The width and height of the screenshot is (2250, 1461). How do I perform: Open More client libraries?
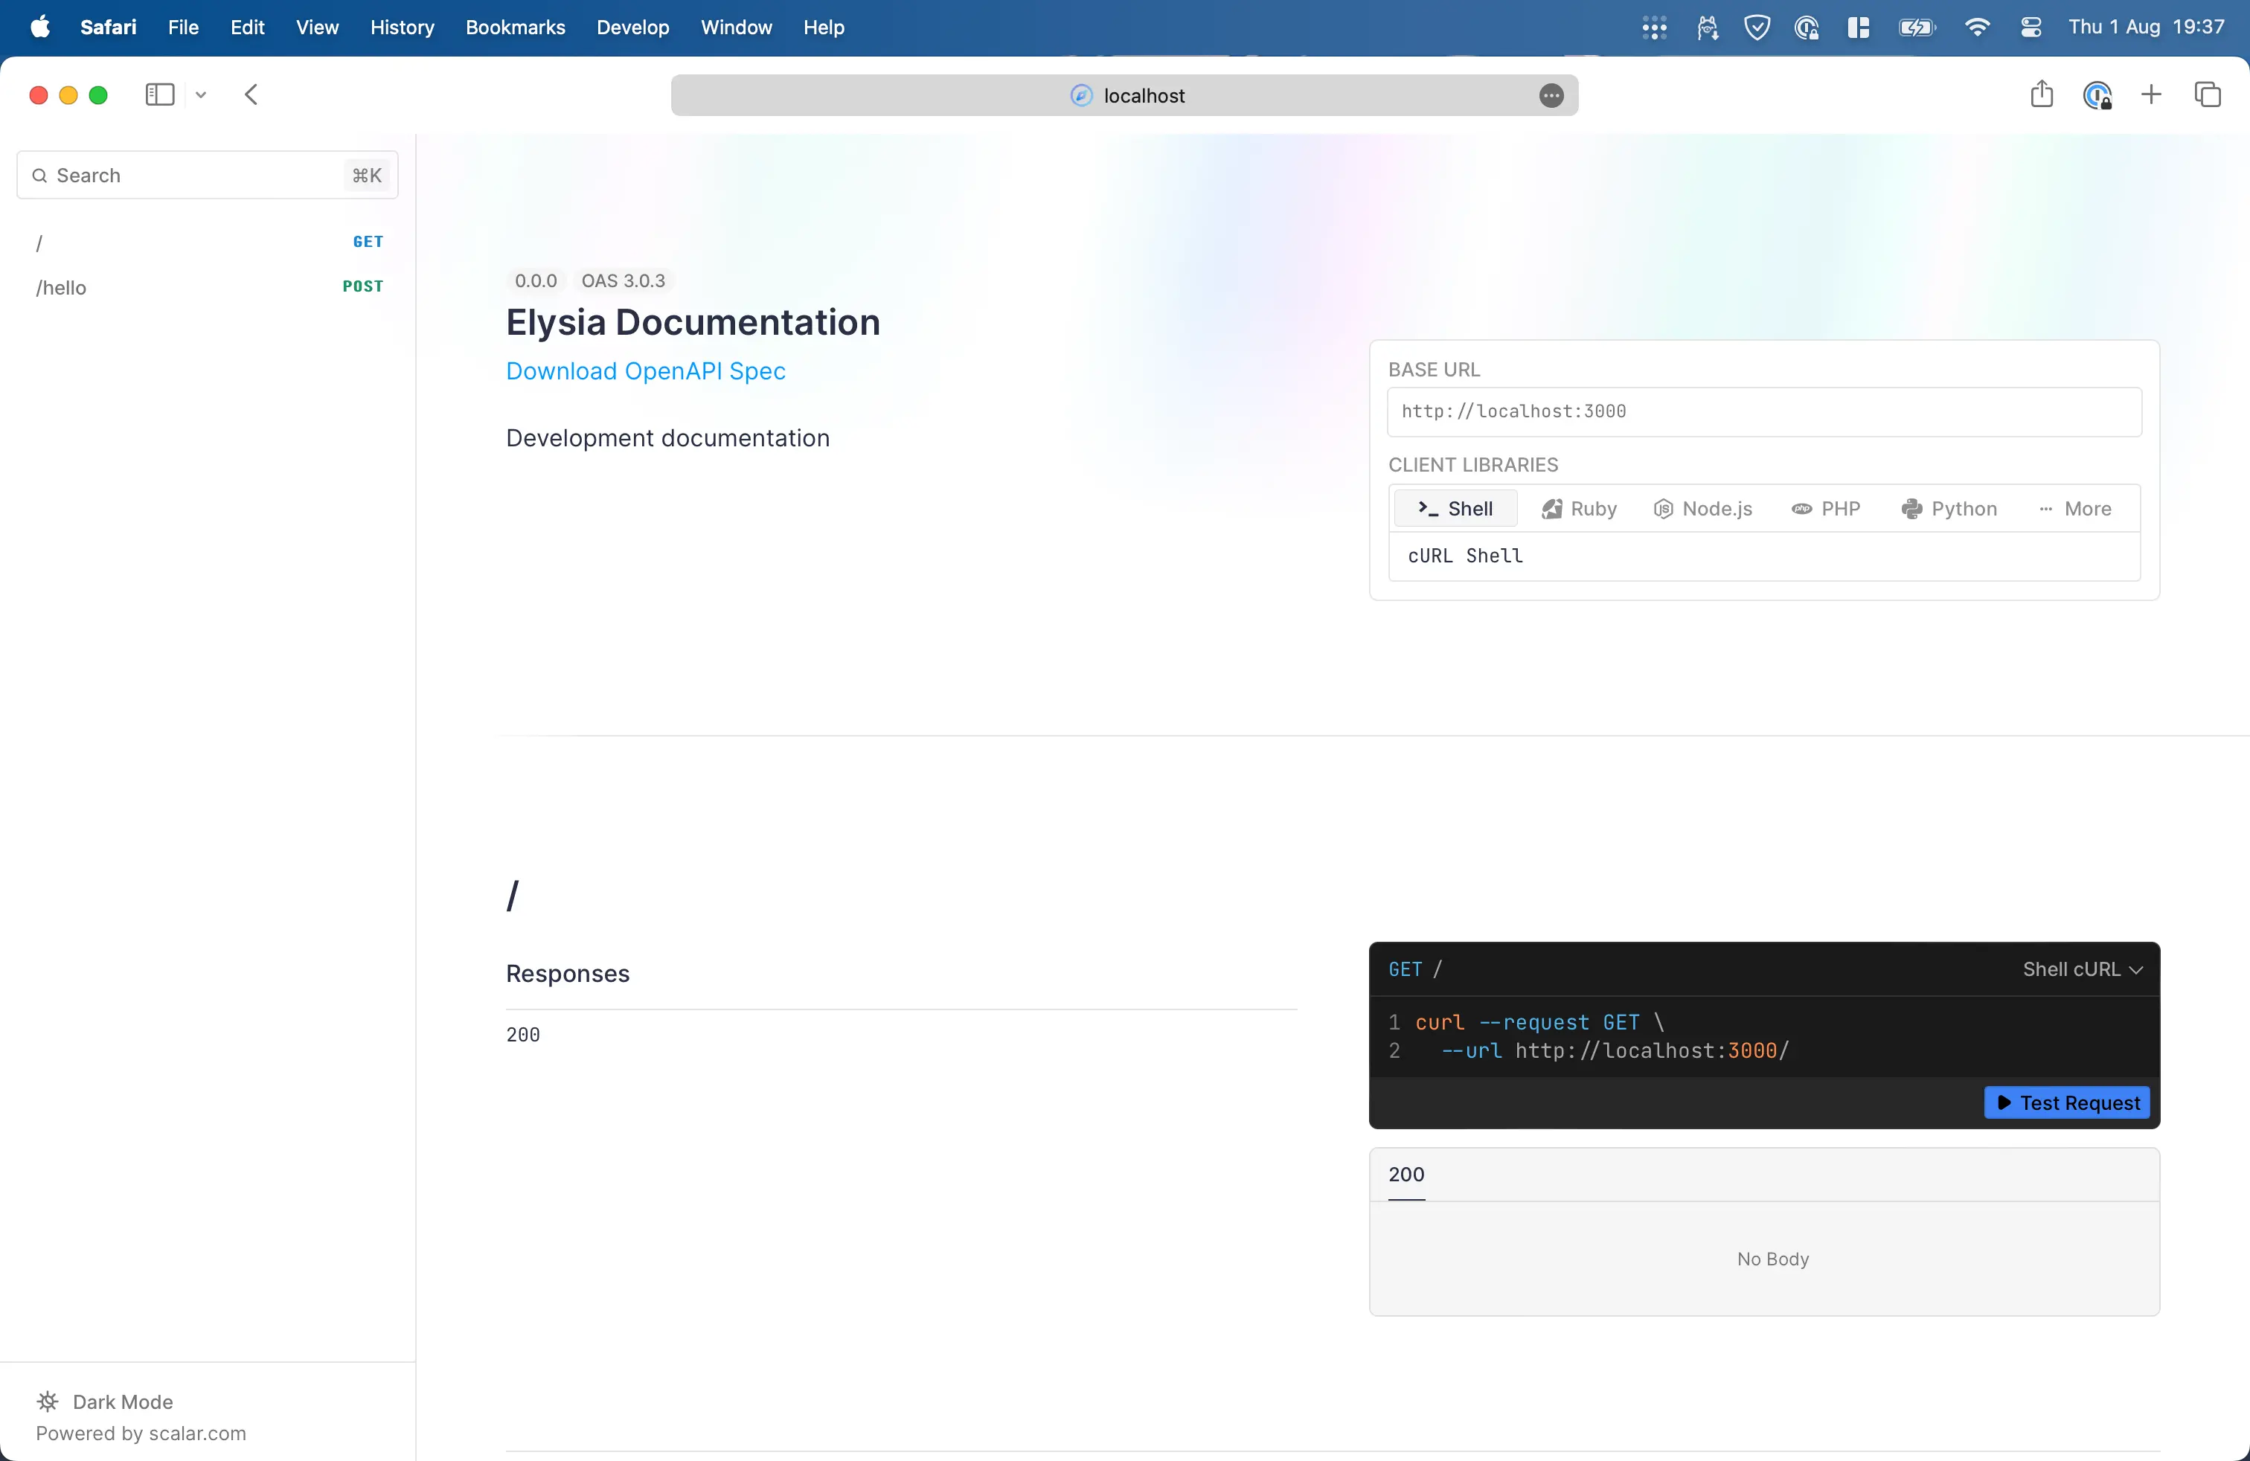pos(2075,508)
